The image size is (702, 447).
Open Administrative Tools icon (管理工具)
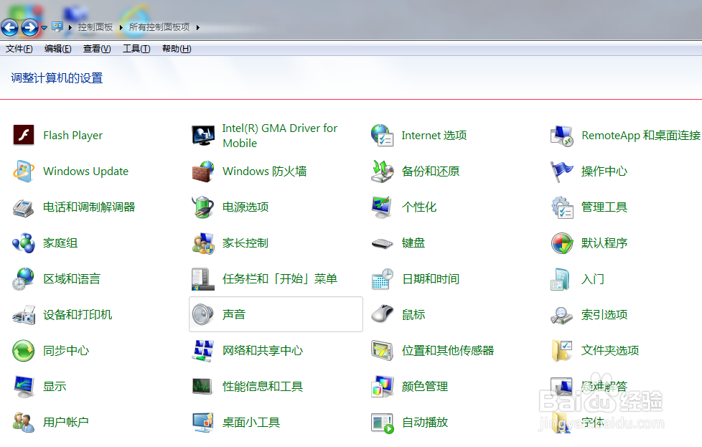pos(561,207)
